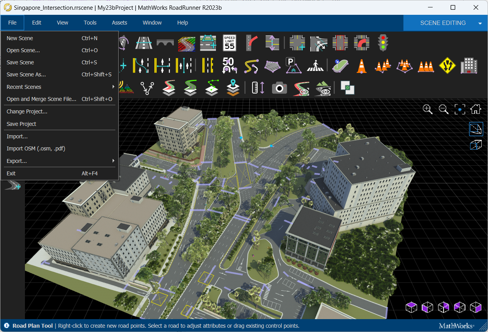Switch to orthographic camera cube toggle
The image size is (488, 332).
pos(476,145)
